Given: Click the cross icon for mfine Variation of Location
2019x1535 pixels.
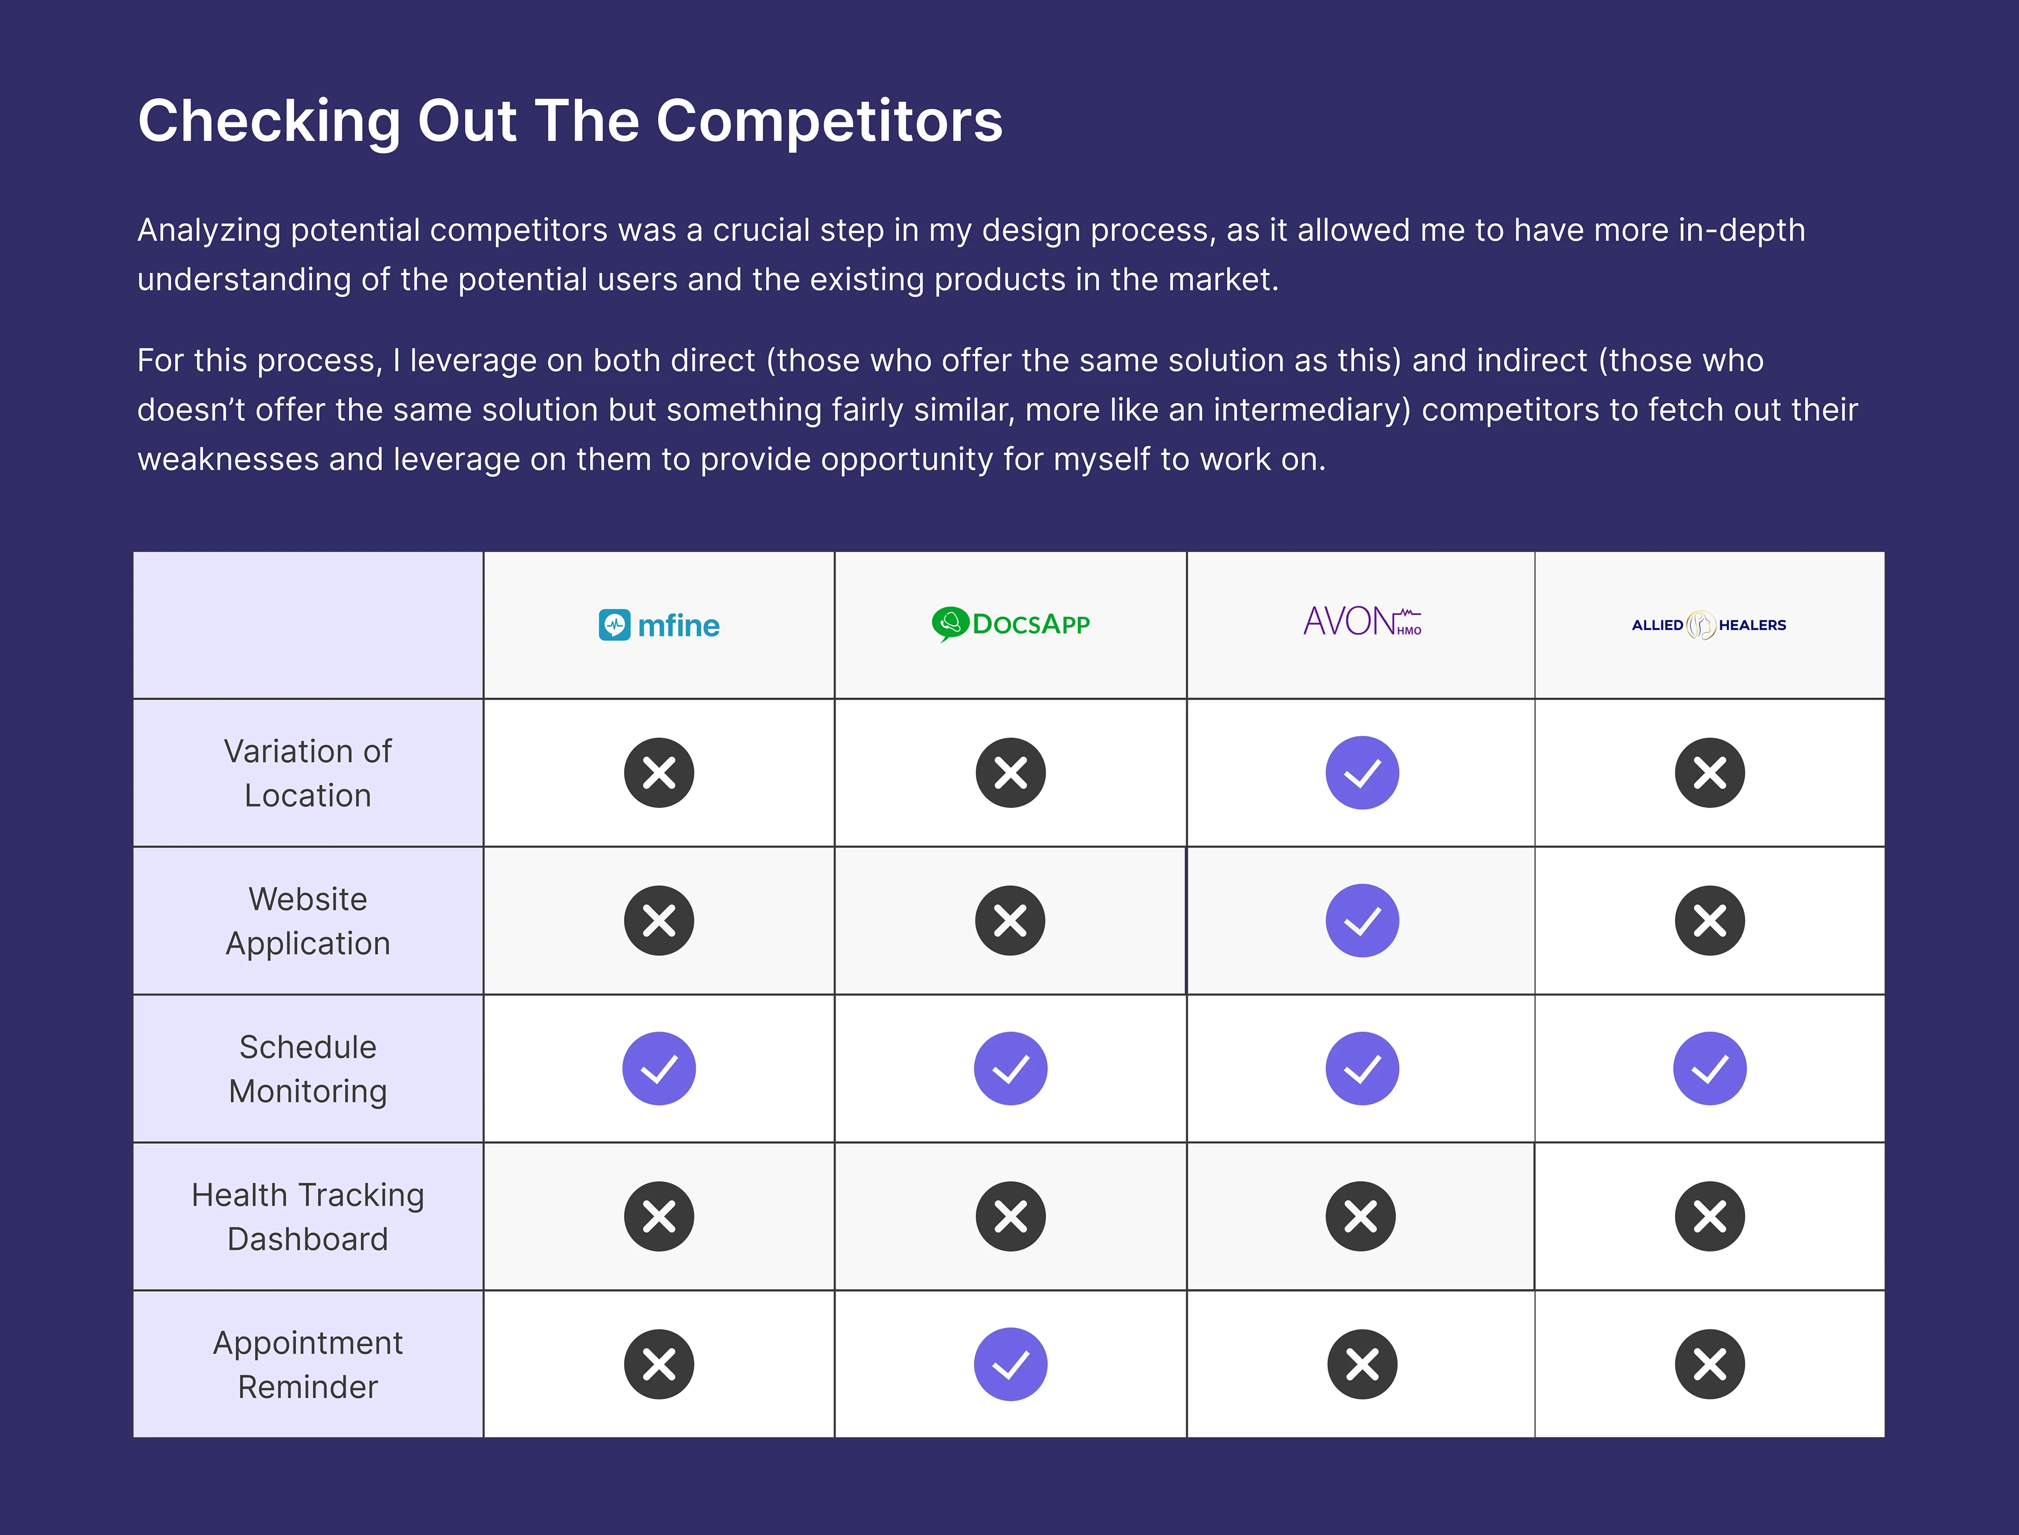Looking at the screenshot, I should pos(659,773).
